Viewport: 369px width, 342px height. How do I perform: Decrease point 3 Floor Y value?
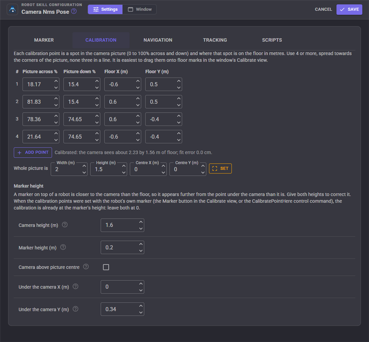[179, 123]
